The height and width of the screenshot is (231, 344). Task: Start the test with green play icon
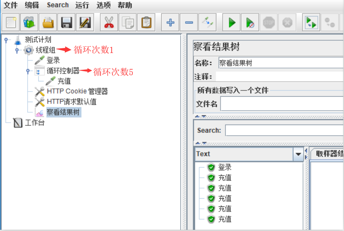(x=231, y=22)
